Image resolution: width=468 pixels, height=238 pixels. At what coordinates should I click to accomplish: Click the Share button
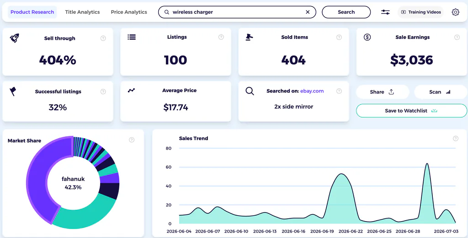tap(383, 92)
